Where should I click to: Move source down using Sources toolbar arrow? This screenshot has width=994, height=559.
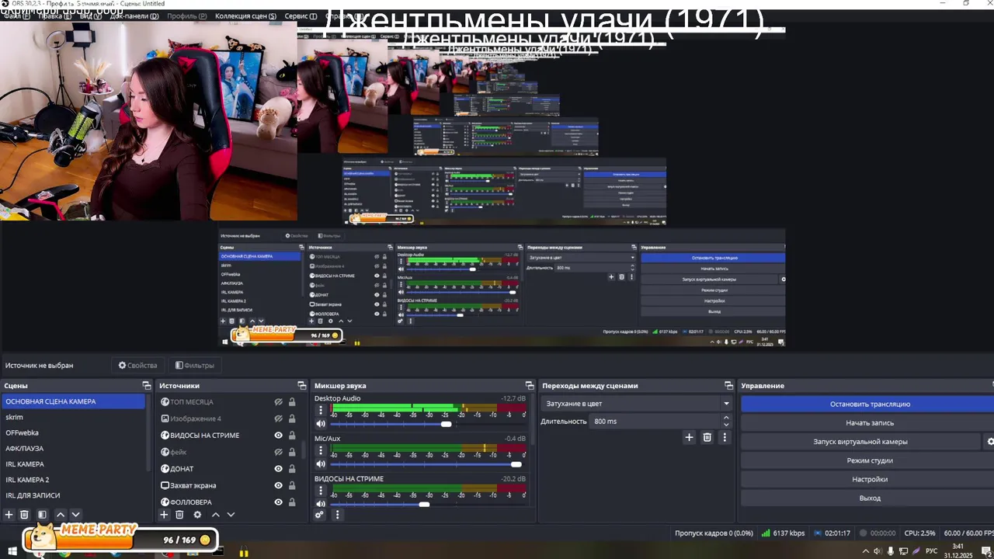231,515
